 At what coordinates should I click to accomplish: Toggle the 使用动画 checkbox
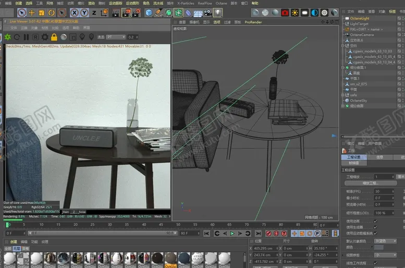(375, 221)
